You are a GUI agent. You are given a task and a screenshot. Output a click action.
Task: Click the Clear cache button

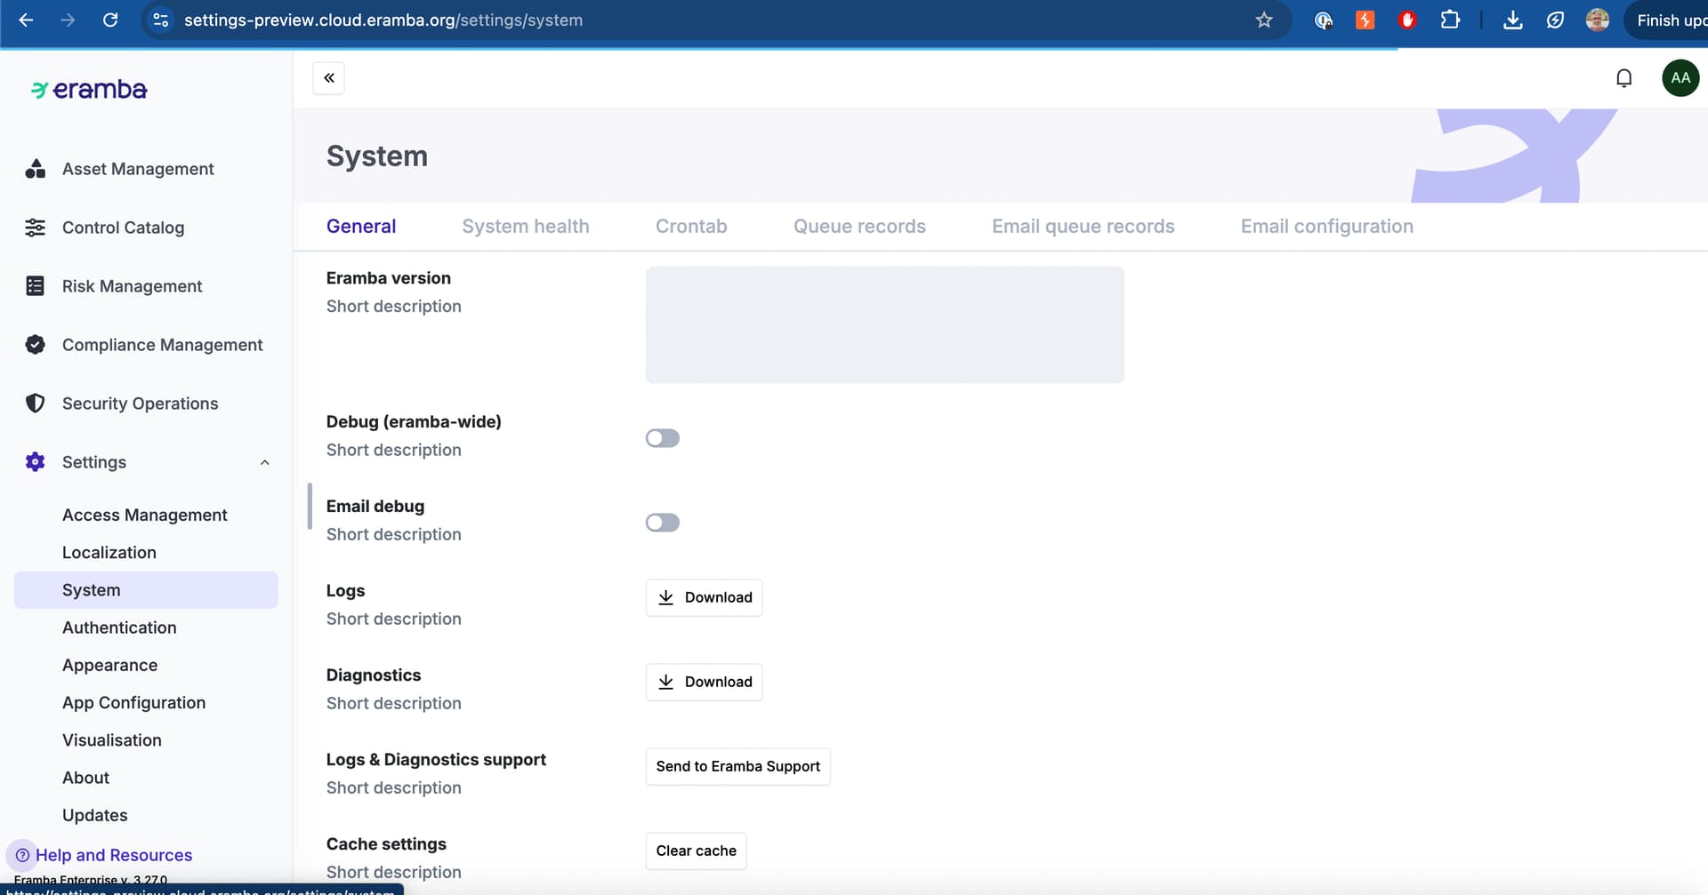(x=696, y=851)
